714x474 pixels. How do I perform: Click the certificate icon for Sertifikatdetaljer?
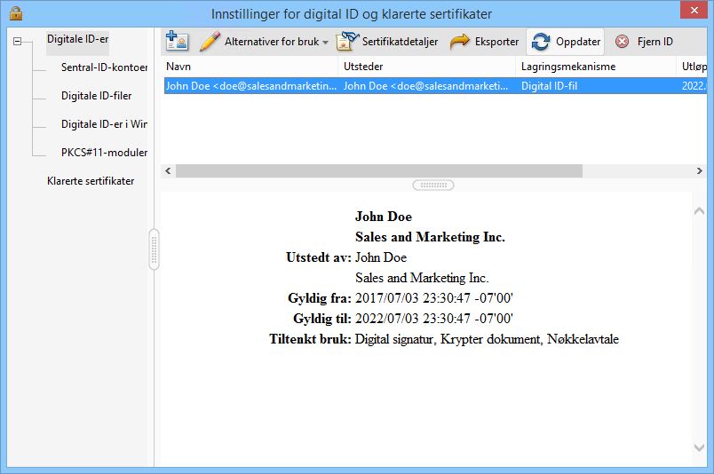(347, 41)
